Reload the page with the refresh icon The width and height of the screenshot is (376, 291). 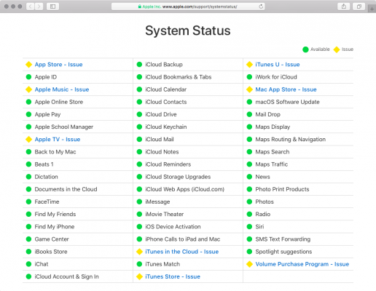pyautogui.click(x=261, y=7)
